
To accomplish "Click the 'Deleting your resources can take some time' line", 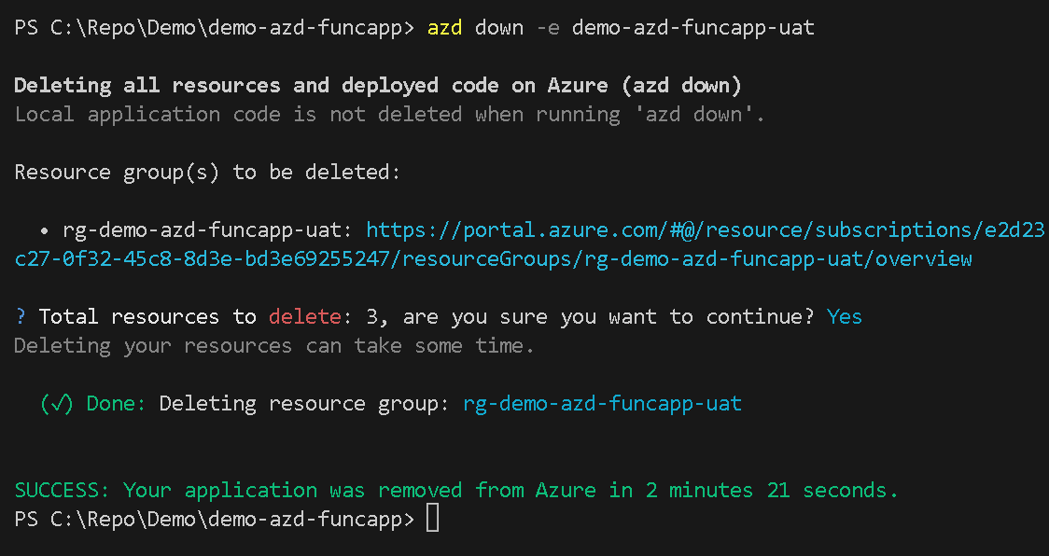I will tap(274, 346).
